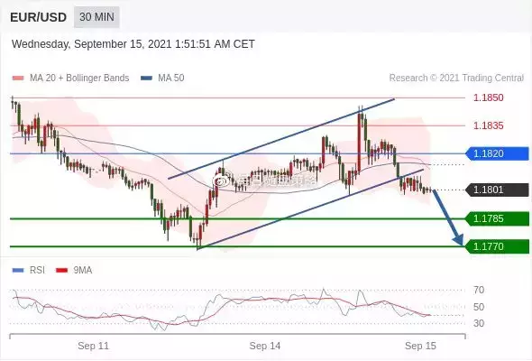This screenshot has width=532, height=361.
Task: Click the Sep 14 date axis label
Action: (x=265, y=346)
